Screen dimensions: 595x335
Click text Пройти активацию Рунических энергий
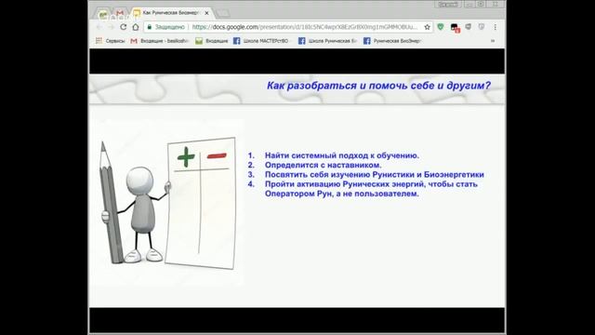371,189
